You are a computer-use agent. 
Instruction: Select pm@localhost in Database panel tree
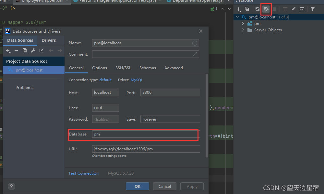pos(262,17)
